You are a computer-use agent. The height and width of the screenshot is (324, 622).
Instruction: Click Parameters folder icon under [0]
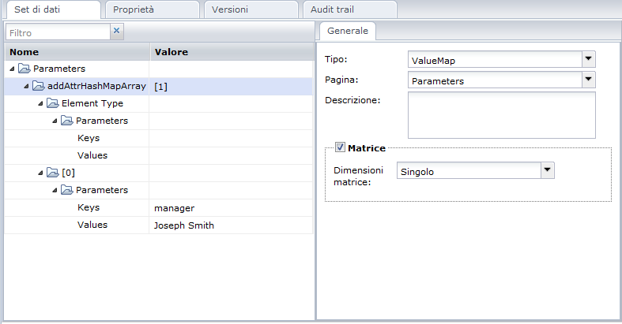click(66, 190)
